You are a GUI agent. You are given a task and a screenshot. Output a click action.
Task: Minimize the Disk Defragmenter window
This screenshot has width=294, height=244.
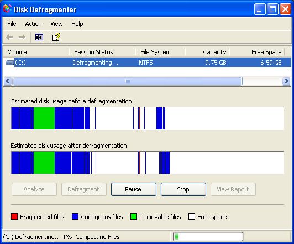[260, 9]
